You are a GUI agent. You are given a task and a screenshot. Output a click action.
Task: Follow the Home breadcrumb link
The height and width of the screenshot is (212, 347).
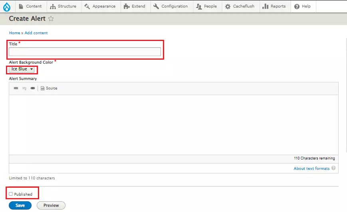[x=15, y=33]
